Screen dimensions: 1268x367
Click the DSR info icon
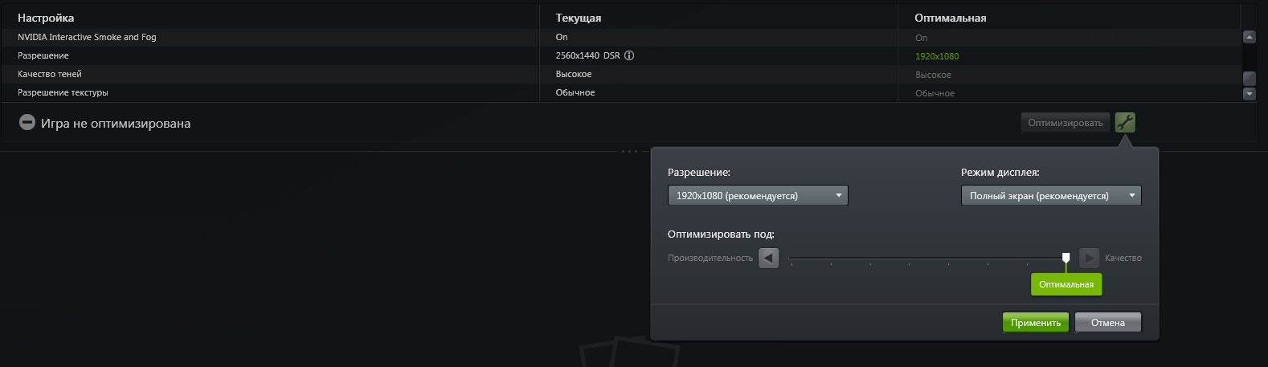tap(629, 55)
